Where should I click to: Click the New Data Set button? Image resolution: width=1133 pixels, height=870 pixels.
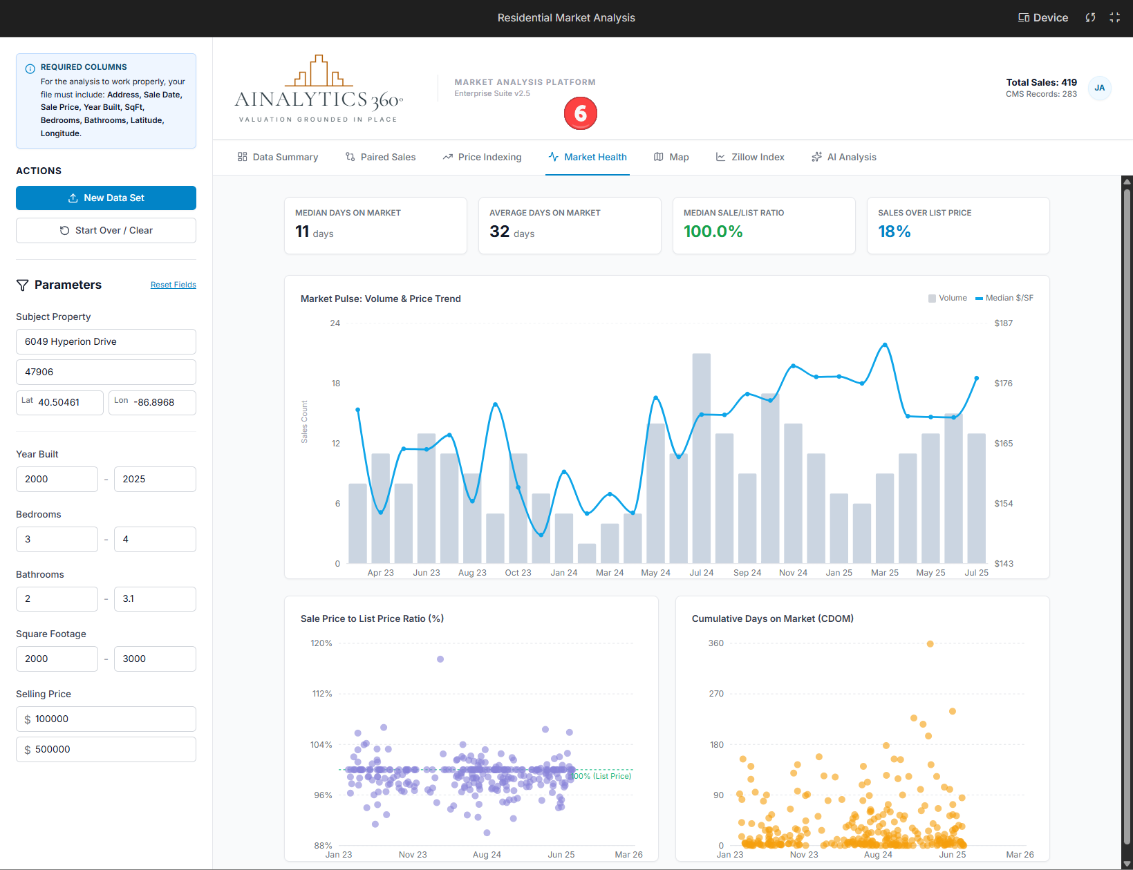106,198
